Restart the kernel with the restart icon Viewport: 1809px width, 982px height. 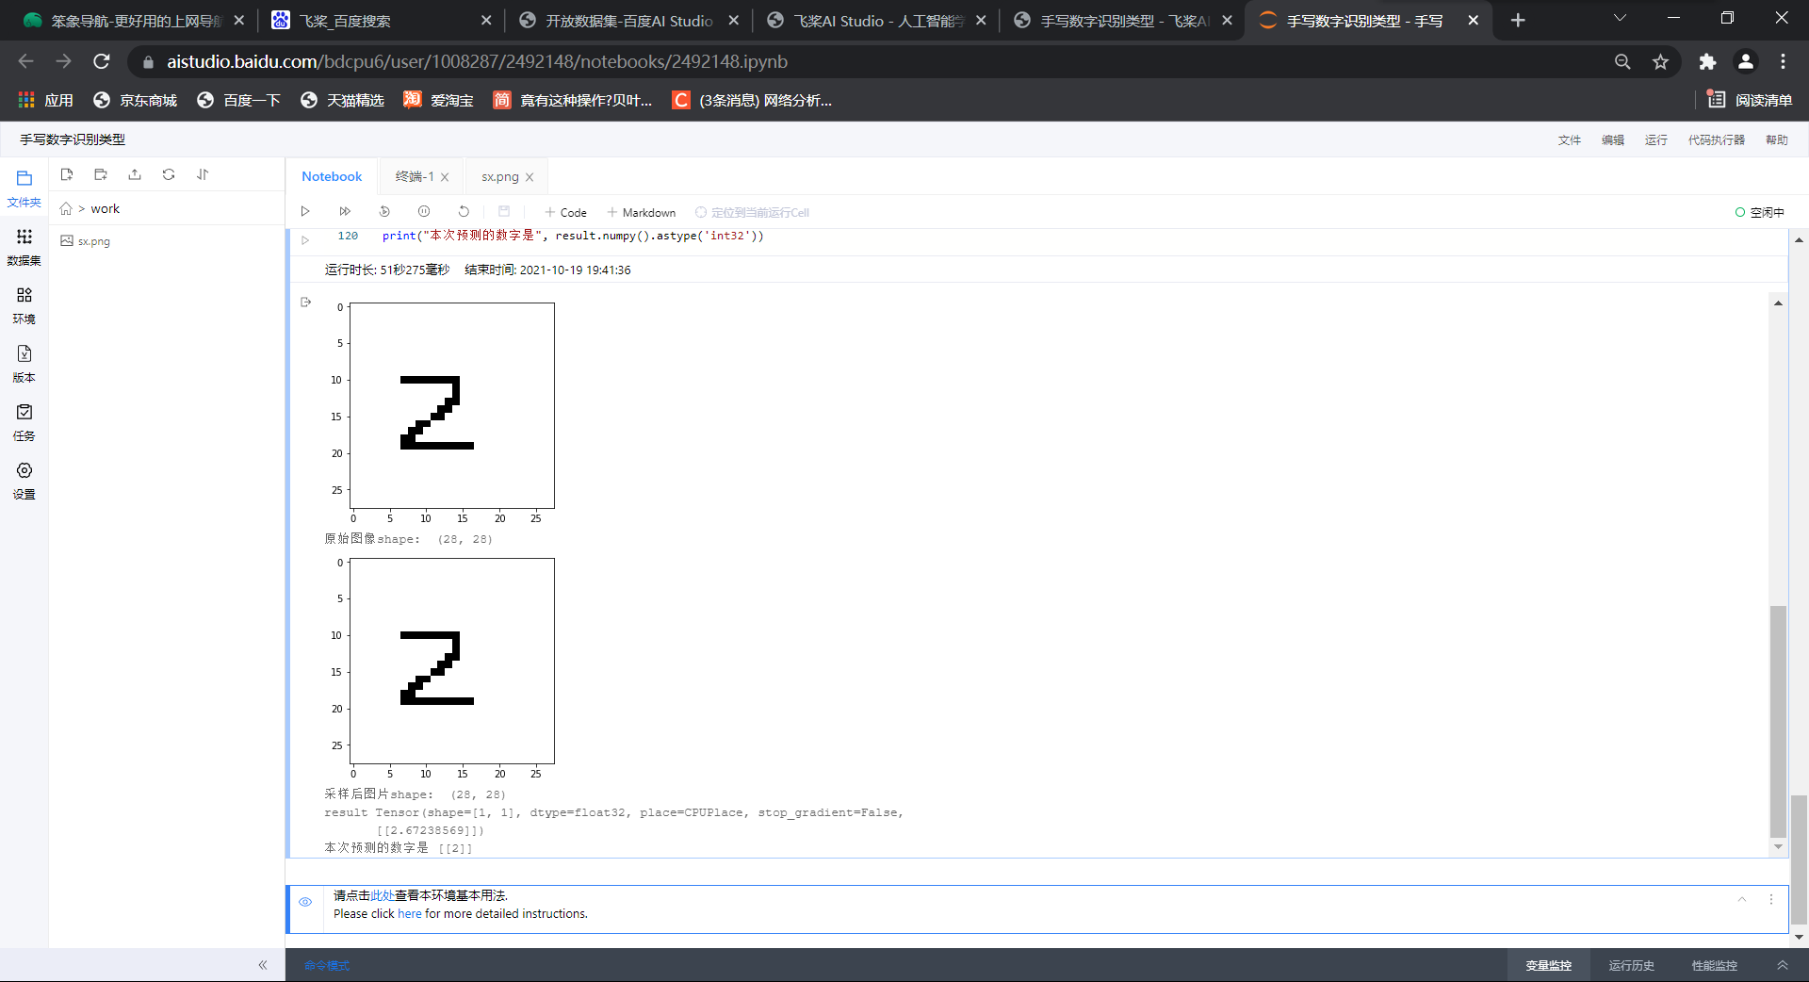tap(464, 211)
